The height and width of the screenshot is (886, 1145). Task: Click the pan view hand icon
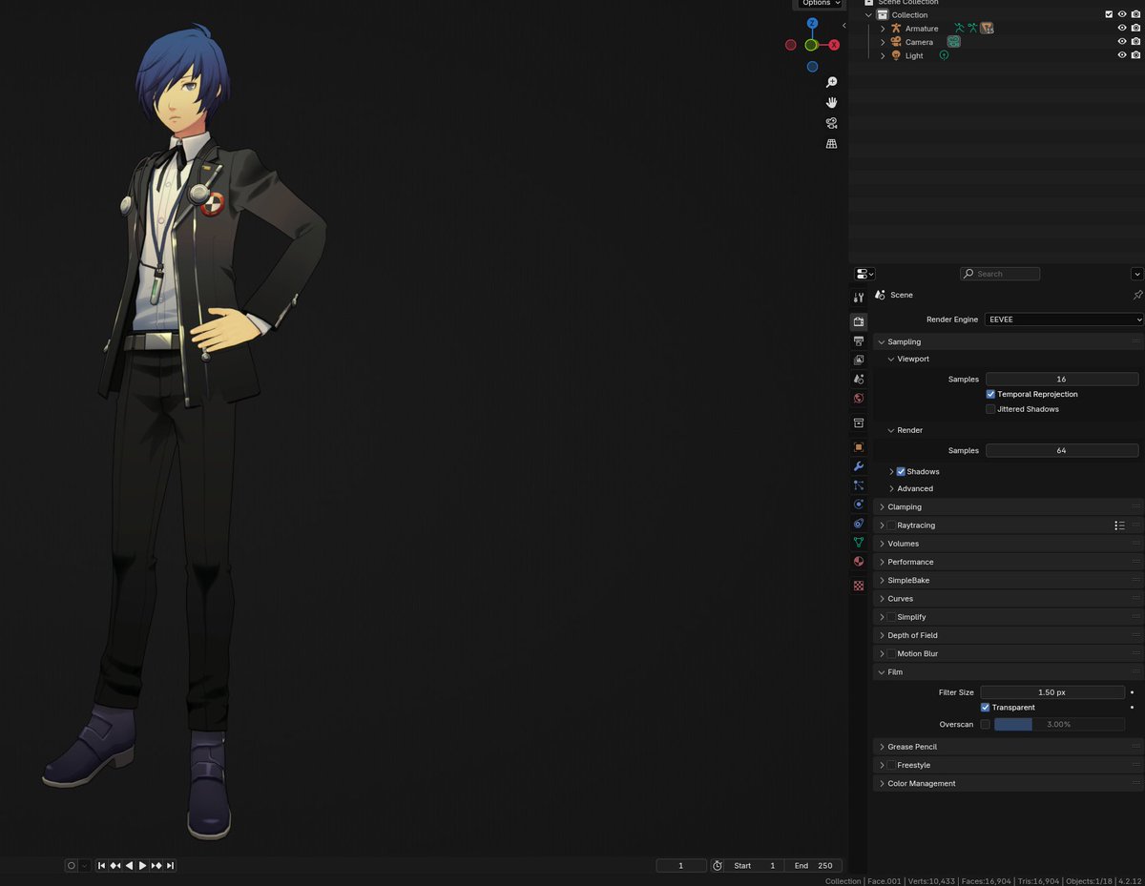click(x=831, y=103)
